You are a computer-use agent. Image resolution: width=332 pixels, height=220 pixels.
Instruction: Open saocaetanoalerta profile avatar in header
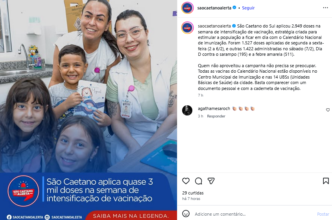pos(187,8)
